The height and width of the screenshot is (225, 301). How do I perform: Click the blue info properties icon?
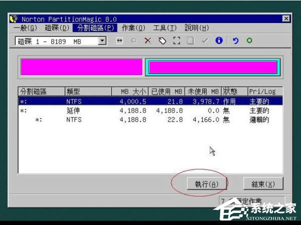click(219, 40)
